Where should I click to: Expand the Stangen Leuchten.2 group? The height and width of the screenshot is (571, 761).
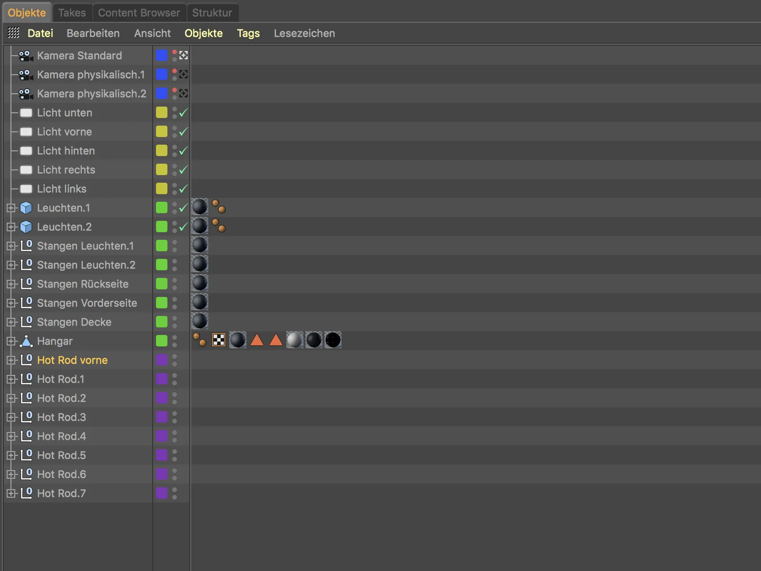point(11,265)
